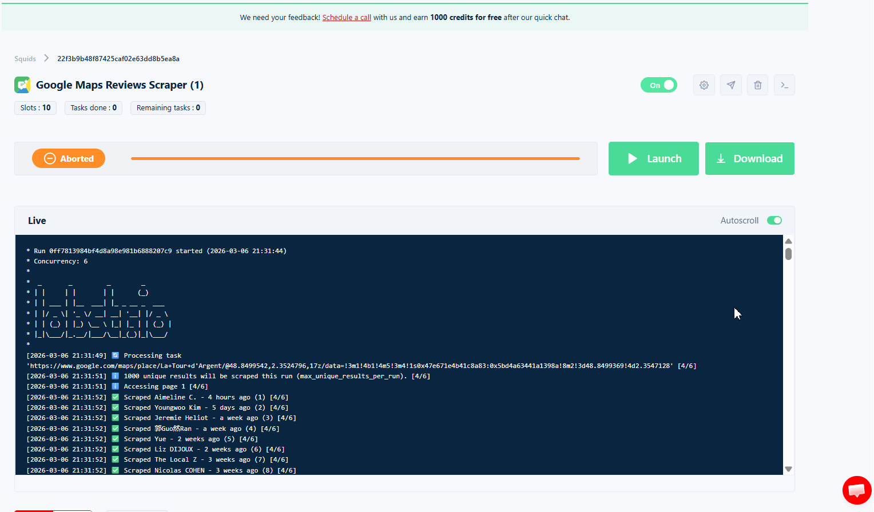Select the Tasks done badge

[93, 107]
